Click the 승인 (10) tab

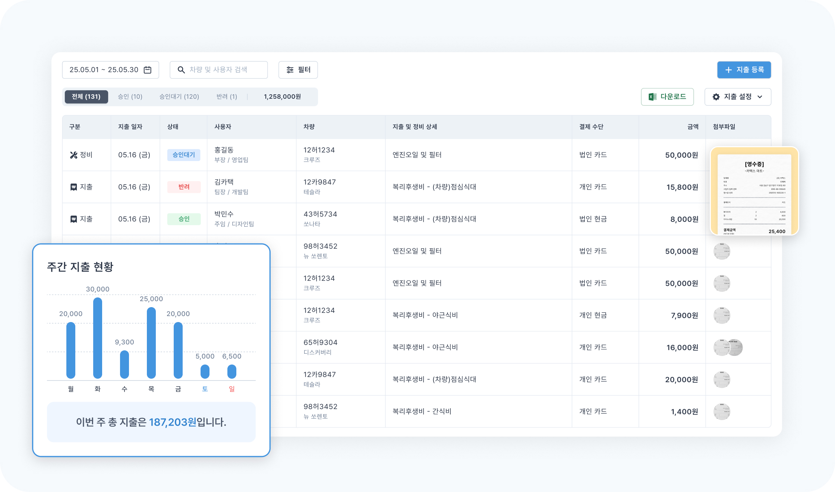click(x=130, y=97)
